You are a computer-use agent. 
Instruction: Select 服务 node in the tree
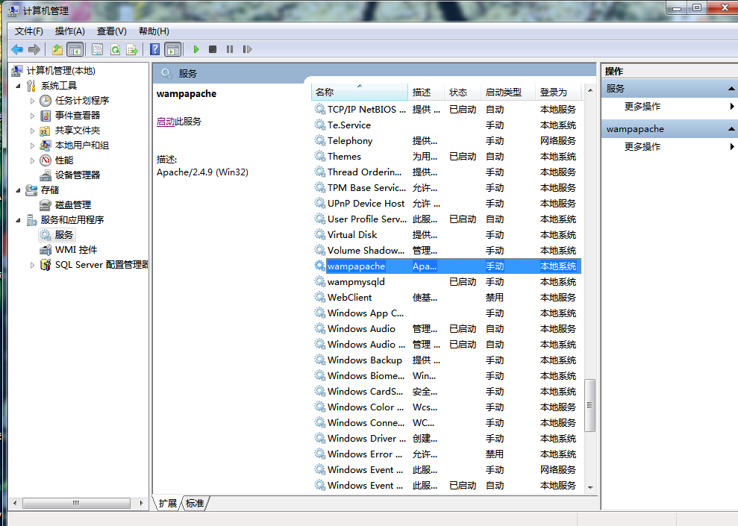pyautogui.click(x=63, y=235)
